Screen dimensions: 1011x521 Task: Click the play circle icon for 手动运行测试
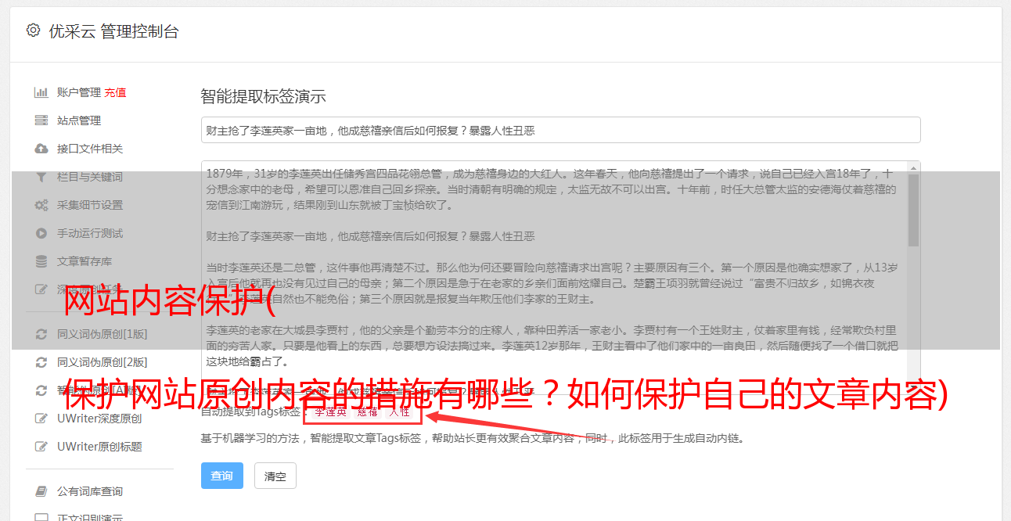pyautogui.click(x=41, y=233)
